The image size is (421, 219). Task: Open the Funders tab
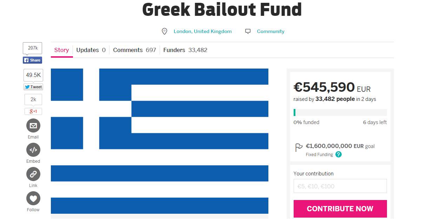185,50
